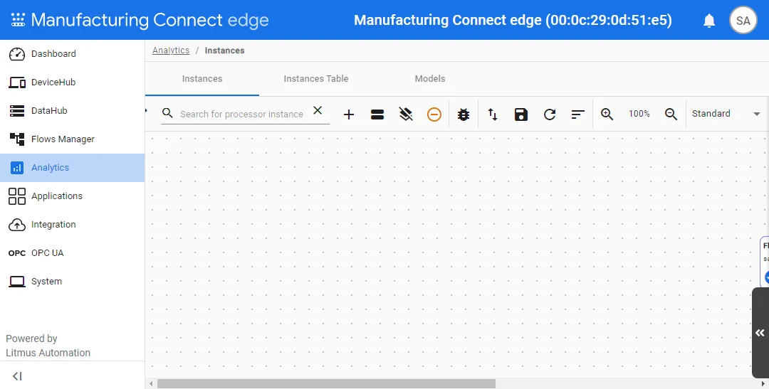Click the Flows Manager flow icon

[x=17, y=139]
